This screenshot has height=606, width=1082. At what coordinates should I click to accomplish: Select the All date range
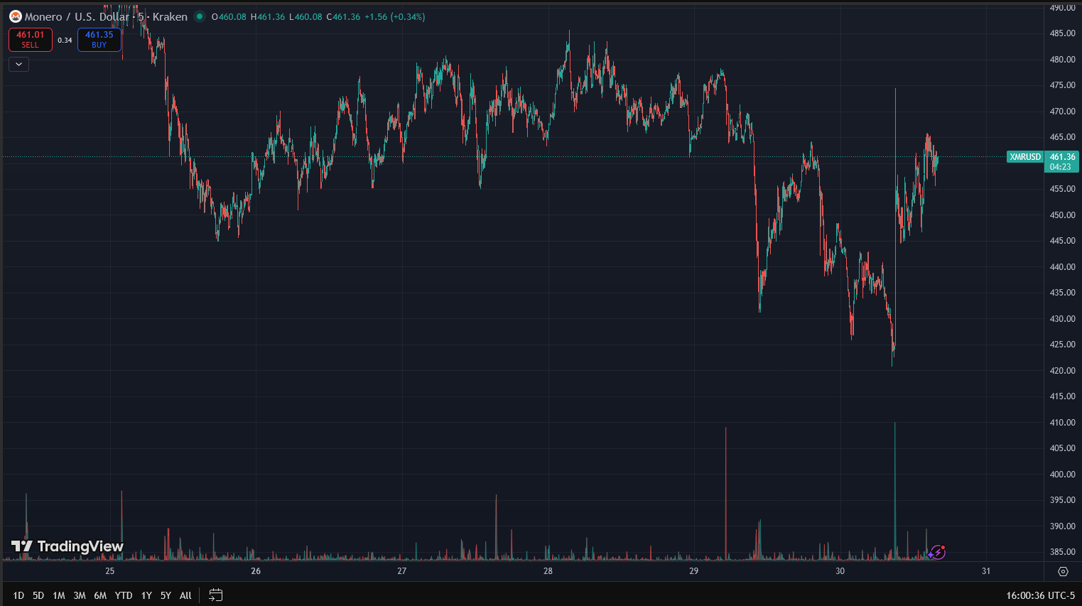tap(185, 595)
